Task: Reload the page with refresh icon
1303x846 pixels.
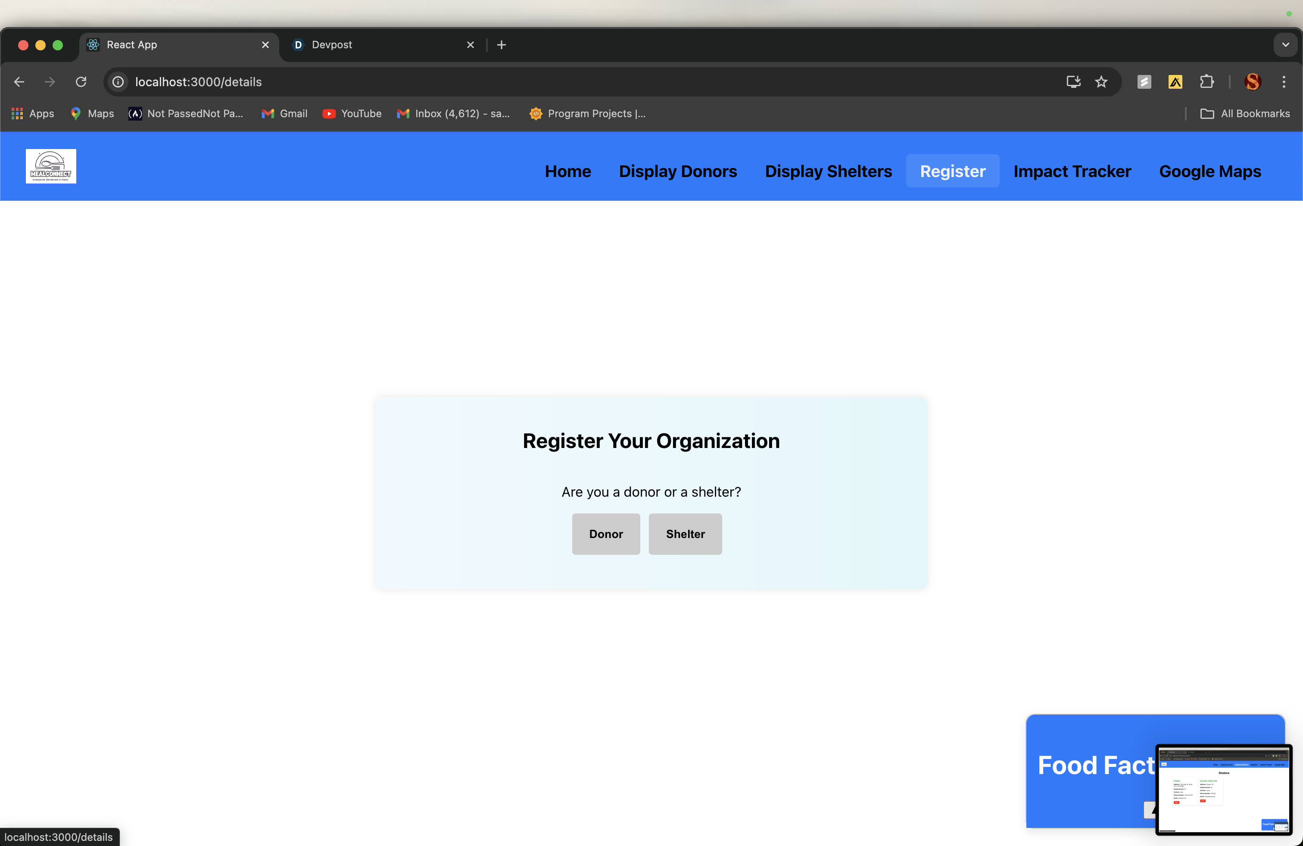Action: [81, 82]
